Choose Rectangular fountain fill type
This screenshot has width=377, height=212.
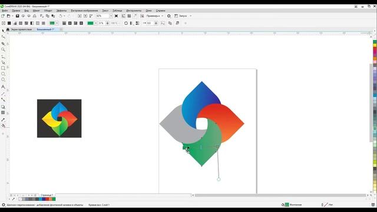(81, 23)
